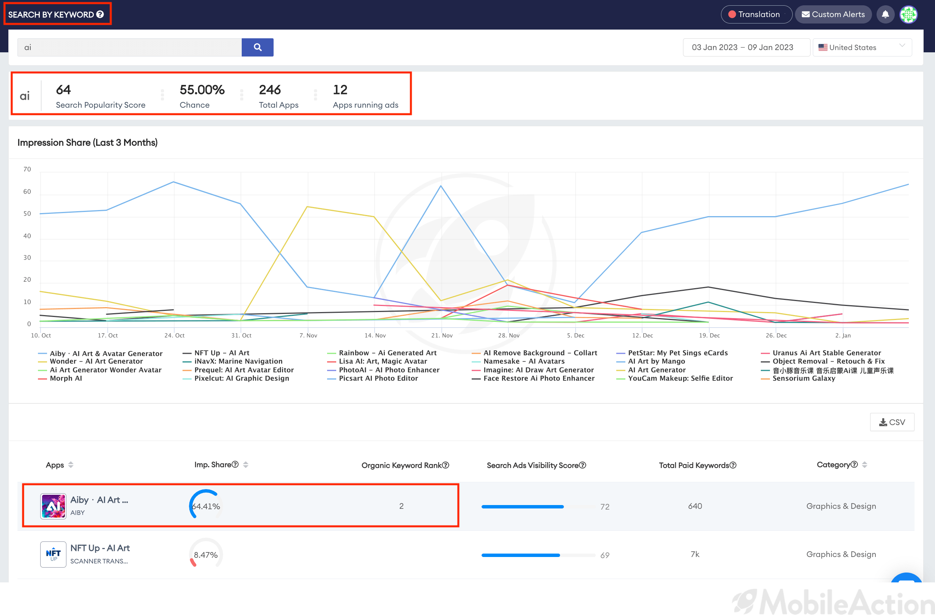Toggle Prequel: AI Art Avatar Editor legend
Image resolution: width=935 pixels, height=615 pixels.
(x=238, y=370)
